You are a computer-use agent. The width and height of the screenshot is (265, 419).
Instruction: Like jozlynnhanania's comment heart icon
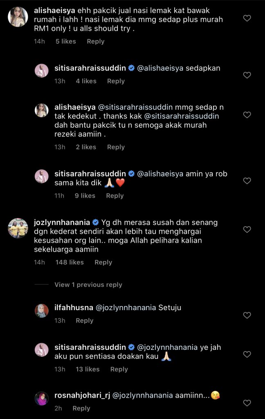coord(247,230)
